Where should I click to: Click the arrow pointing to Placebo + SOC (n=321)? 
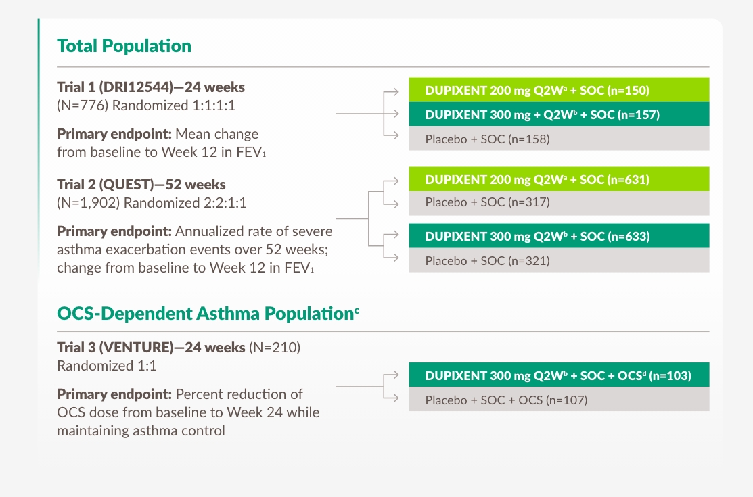390,259
